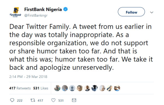Click the liker avatar of man in suit
The width and height of the screenshot is (164, 105).
coord(87,88)
